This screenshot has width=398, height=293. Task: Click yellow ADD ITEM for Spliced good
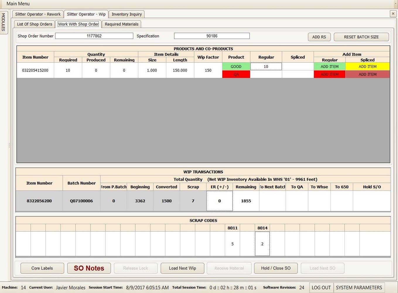[368, 67]
